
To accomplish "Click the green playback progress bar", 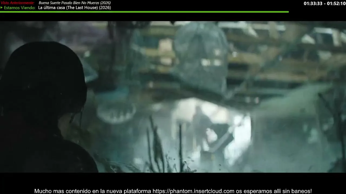I will pyautogui.click(x=144, y=12).
